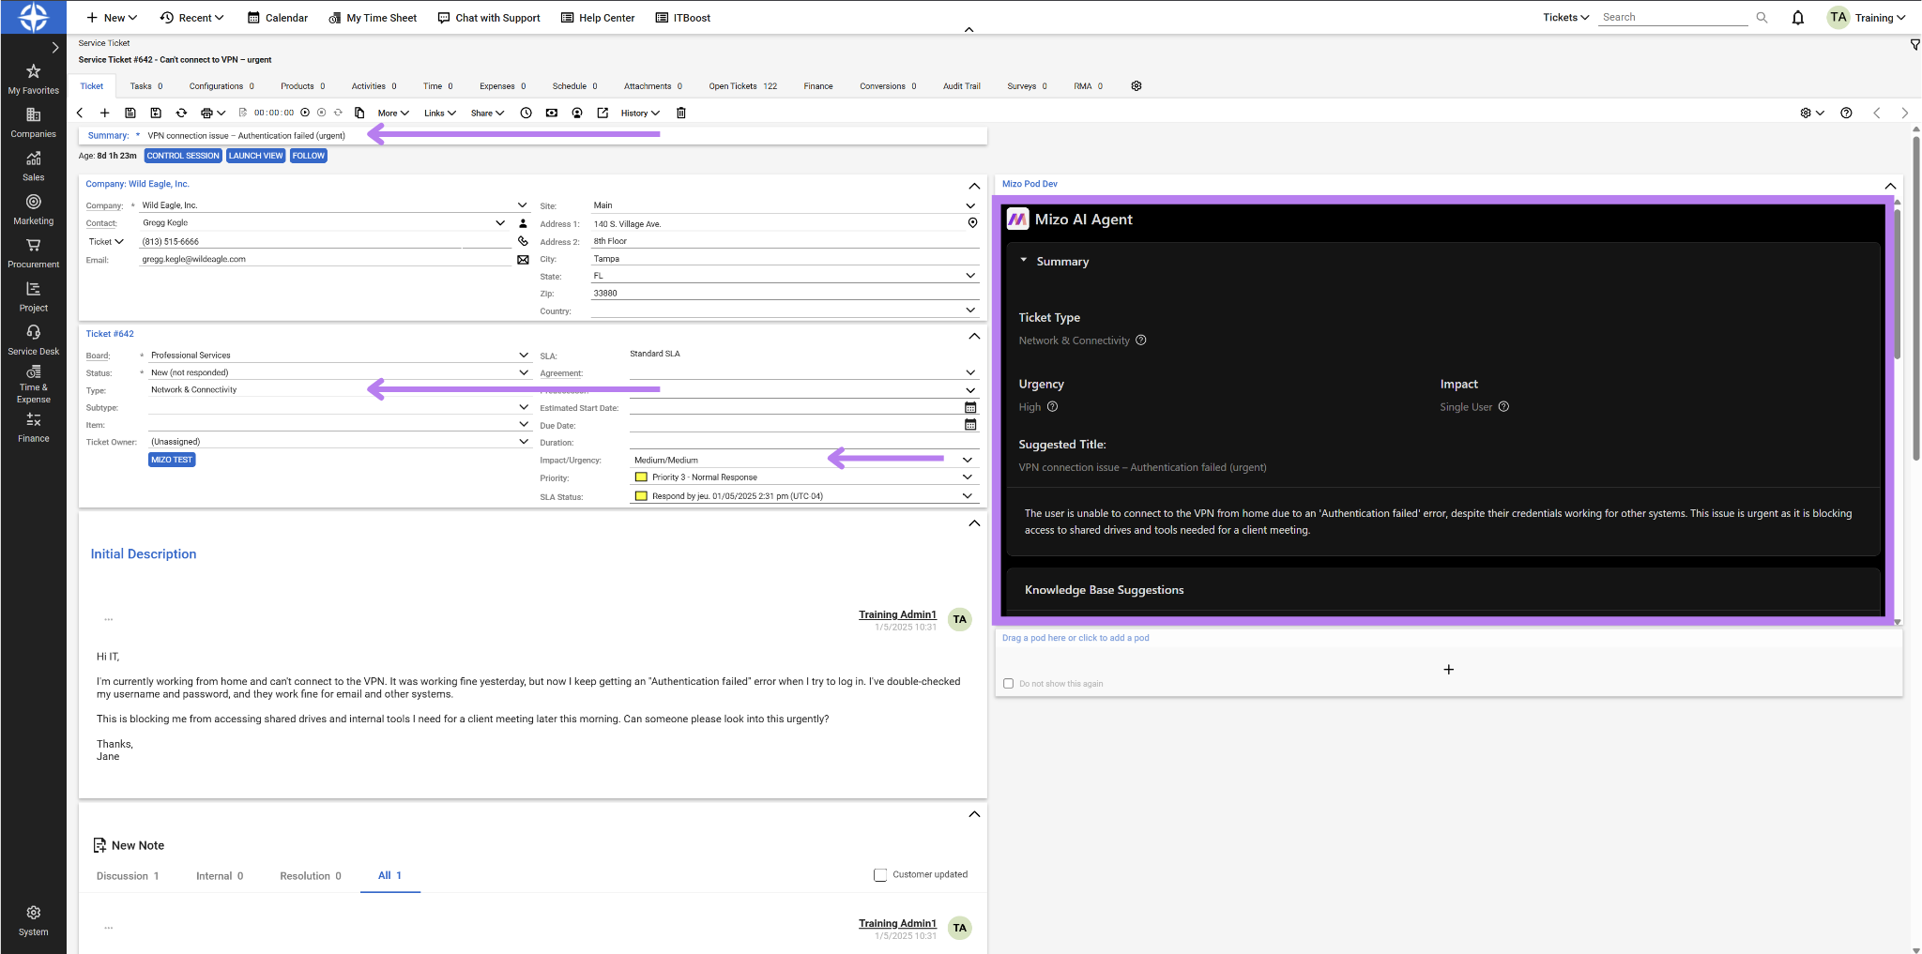Click the print icon in ticket toolbar
The height and width of the screenshot is (954, 1922).
[x=206, y=113]
